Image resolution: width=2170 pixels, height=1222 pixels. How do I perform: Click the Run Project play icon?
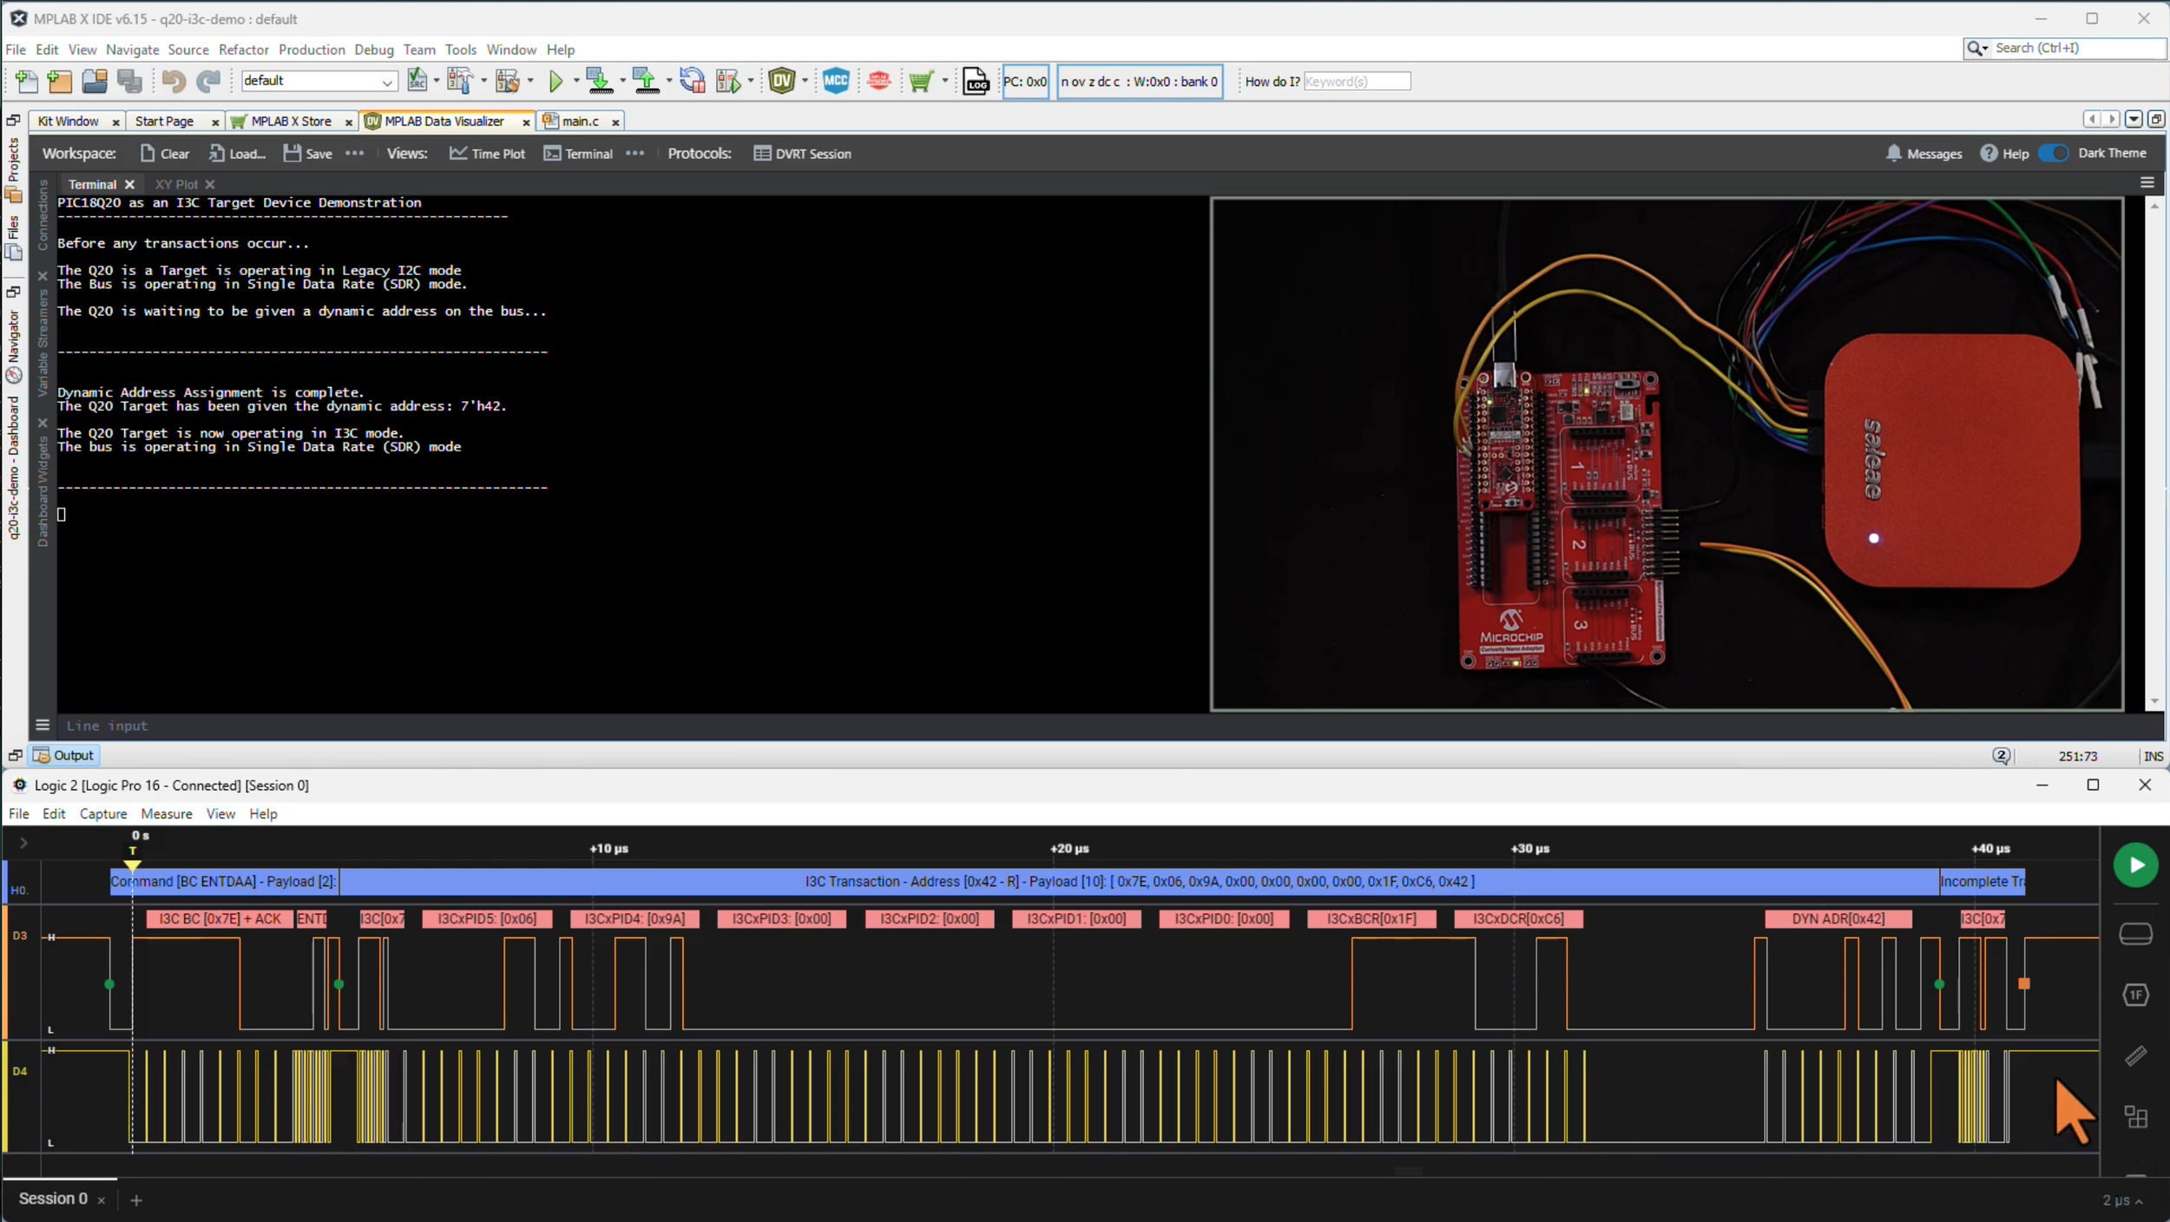556,81
